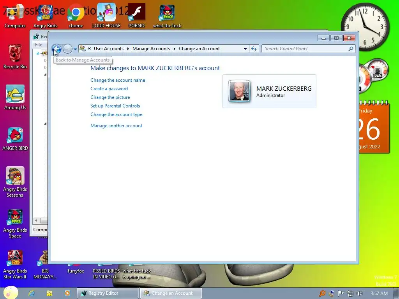The width and height of the screenshot is (399, 299).
Task: Minimize the Change an Account window
Action: point(324,38)
